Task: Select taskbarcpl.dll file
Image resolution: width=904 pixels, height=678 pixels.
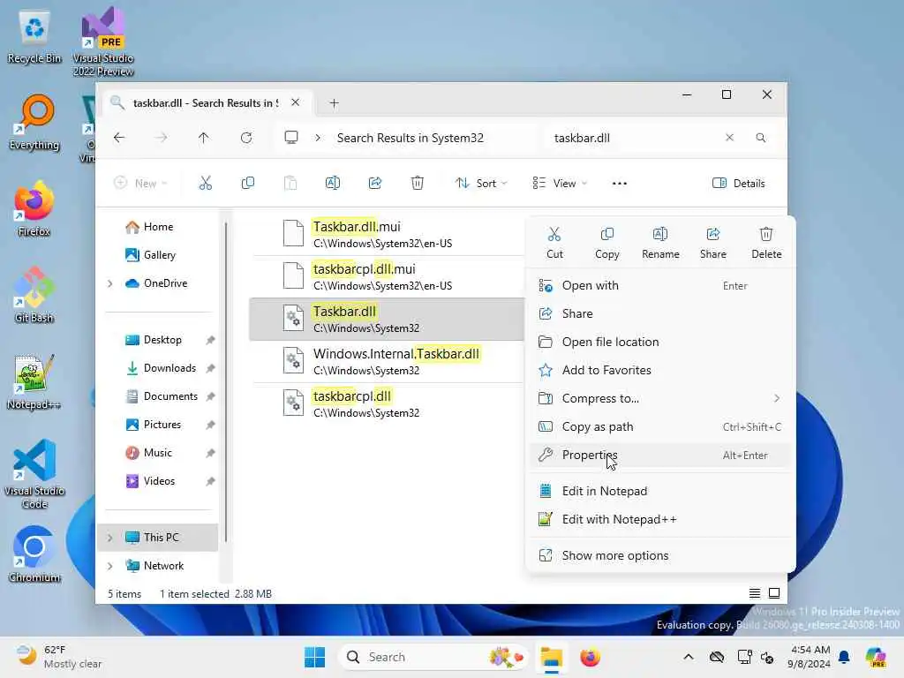Action: 387,404
